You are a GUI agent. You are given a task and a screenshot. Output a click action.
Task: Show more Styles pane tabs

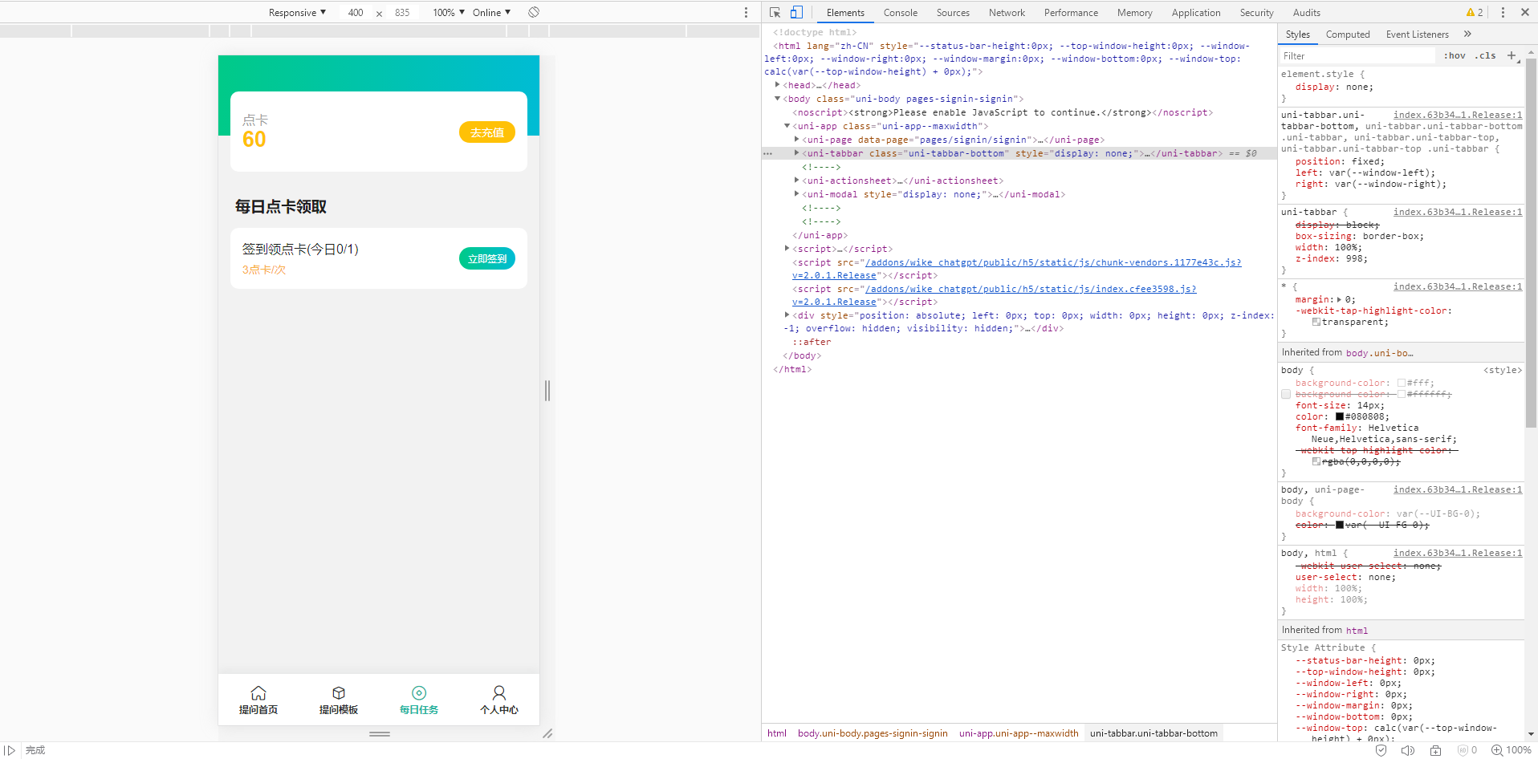[x=1467, y=34]
